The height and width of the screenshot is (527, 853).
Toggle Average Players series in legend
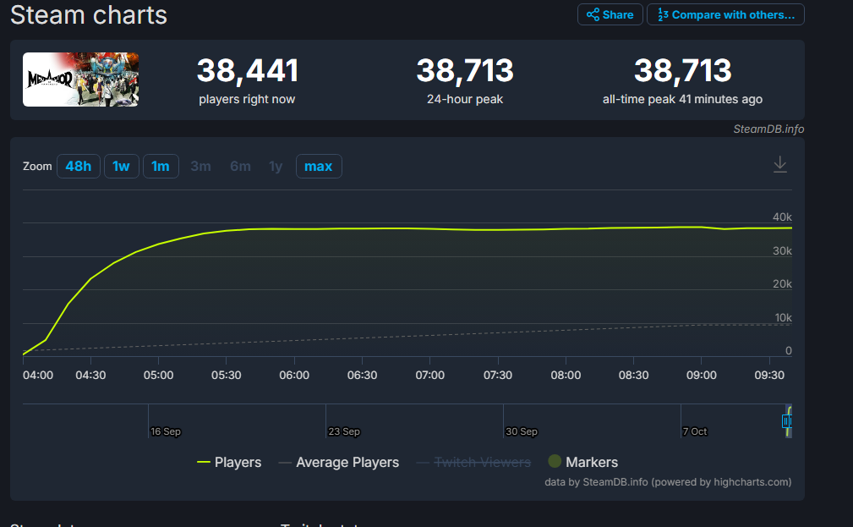[x=338, y=462]
